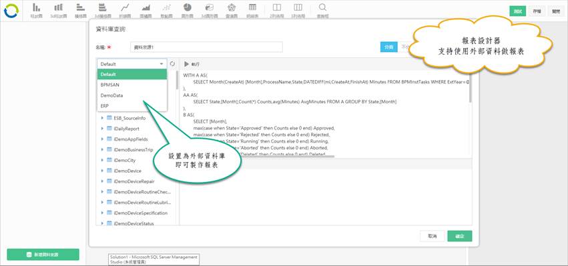The width and height of the screenshot is (568, 266).
Task: Select the iDemoCity table row
Action: pyautogui.click(x=124, y=160)
